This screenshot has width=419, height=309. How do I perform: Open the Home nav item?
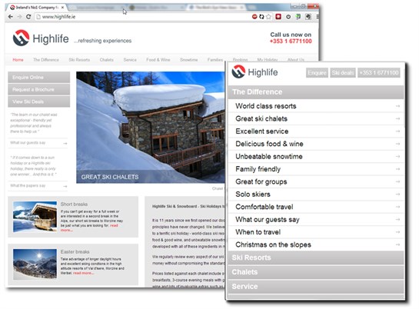coord(18,59)
